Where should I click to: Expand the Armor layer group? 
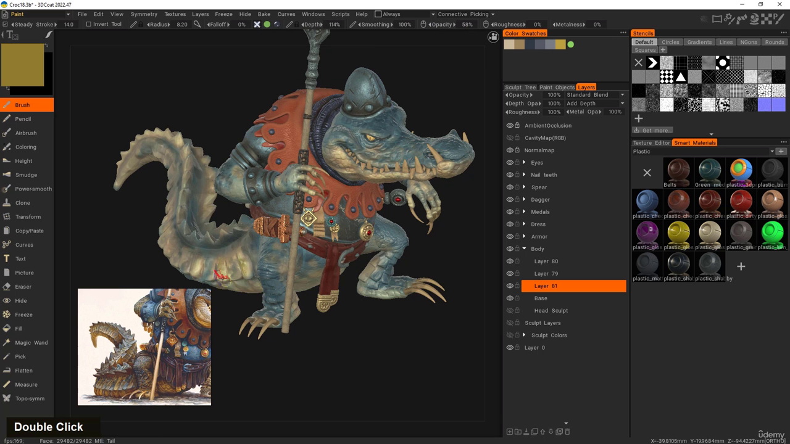pos(524,237)
